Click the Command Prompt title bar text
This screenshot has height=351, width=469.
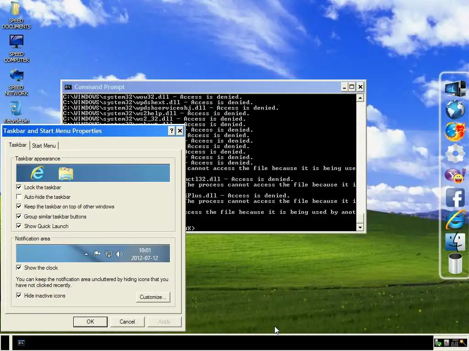[99, 87]
